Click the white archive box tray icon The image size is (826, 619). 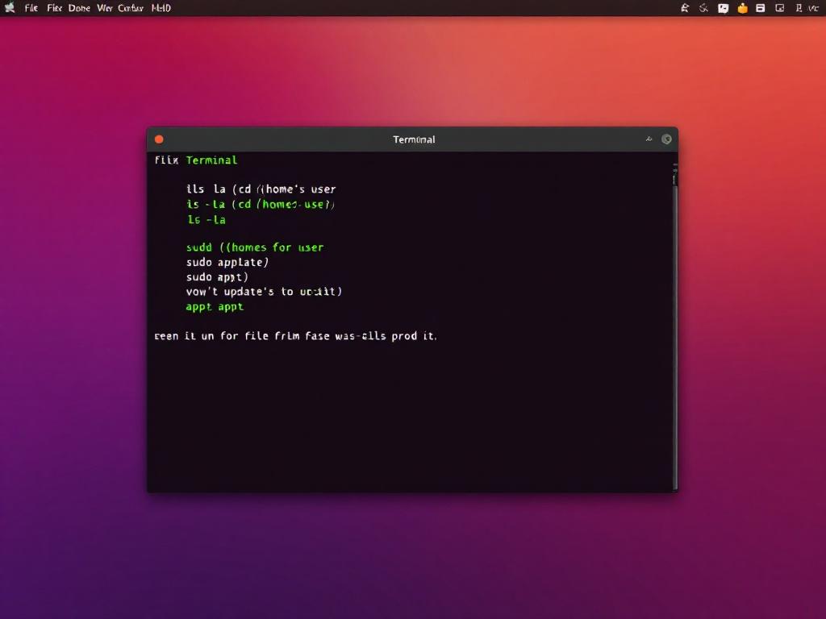pyautogui.click(x=760, y=8)
